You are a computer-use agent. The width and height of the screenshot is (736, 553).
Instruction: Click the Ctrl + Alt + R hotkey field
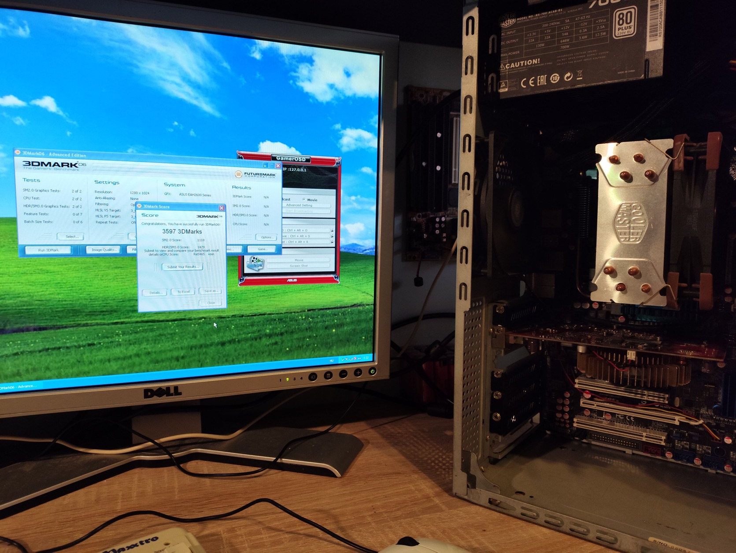pos(306,241)
